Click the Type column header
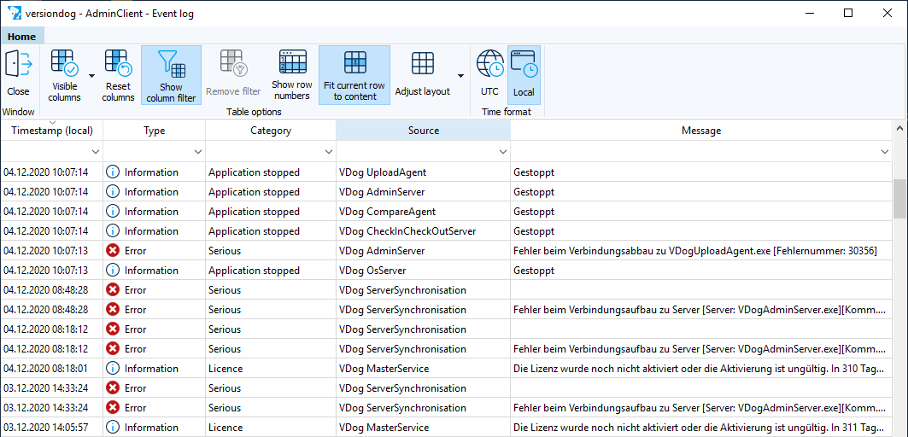The height and width of the screenshot is (437, 908). [x=155, y=131]
